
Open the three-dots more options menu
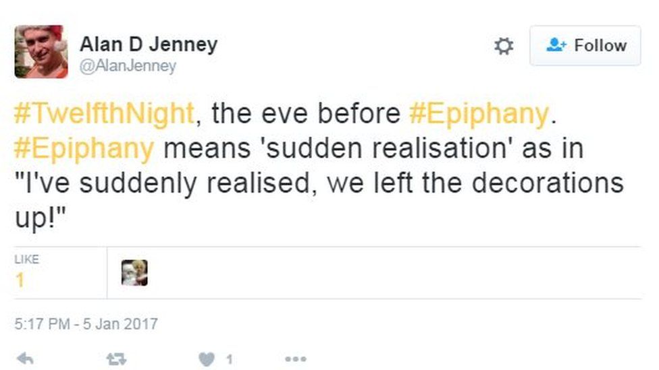[x=295, y=359]
